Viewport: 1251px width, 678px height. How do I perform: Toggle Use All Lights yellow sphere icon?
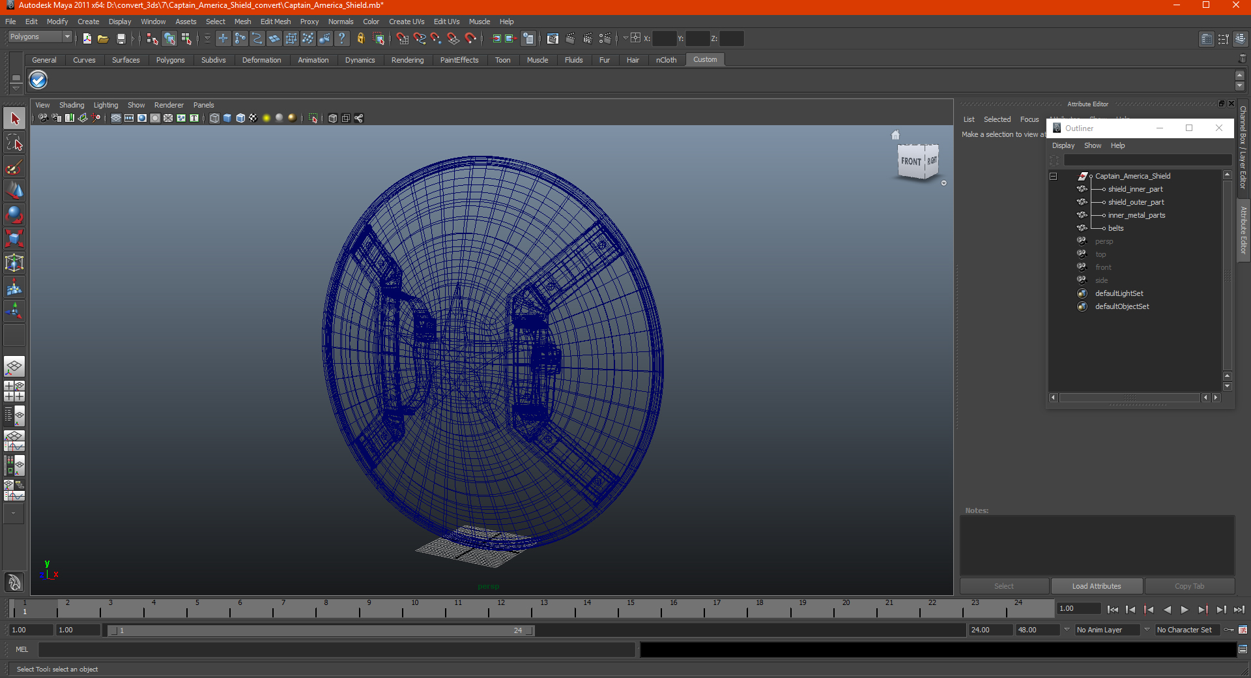(x=266, y=118)
